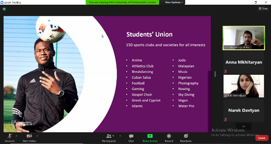
Task: Click the green encryption shield icon
Action: [x=4, y=9]
